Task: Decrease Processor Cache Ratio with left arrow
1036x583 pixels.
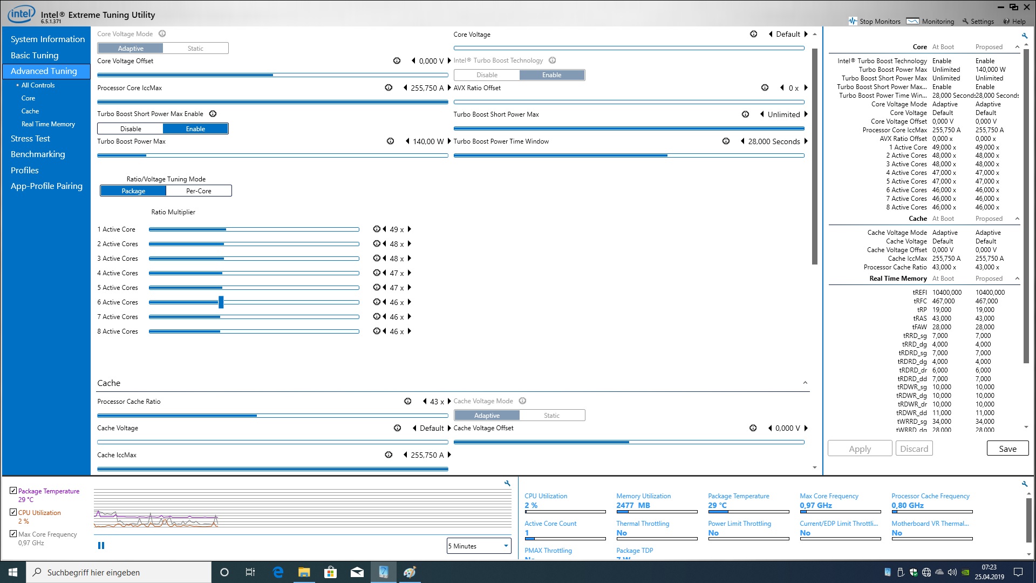Action: tap(425, 401)
